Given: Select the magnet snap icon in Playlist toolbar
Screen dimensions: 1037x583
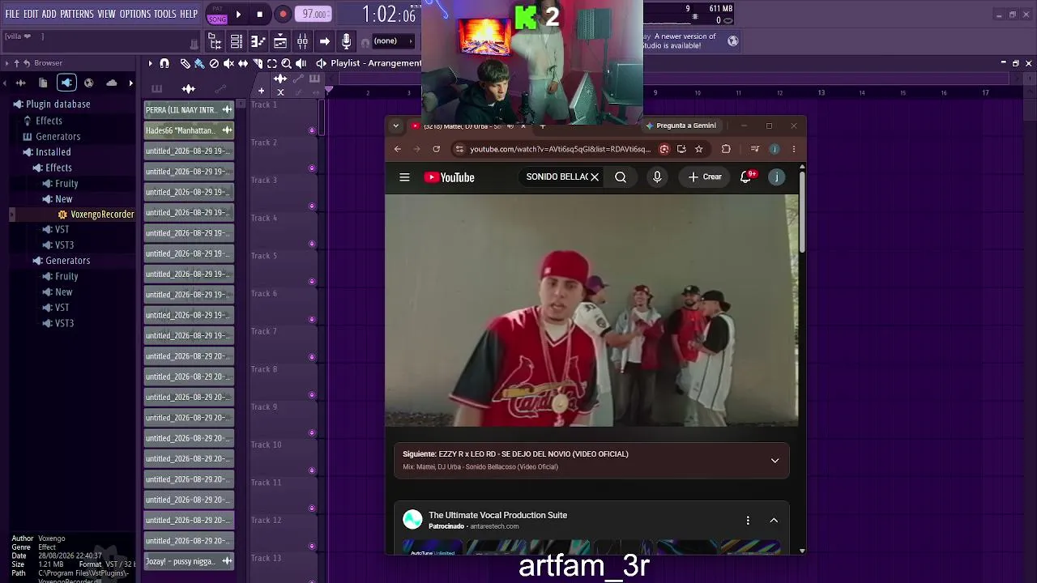Looking at the screenshot, I should [x=164, y=63].
